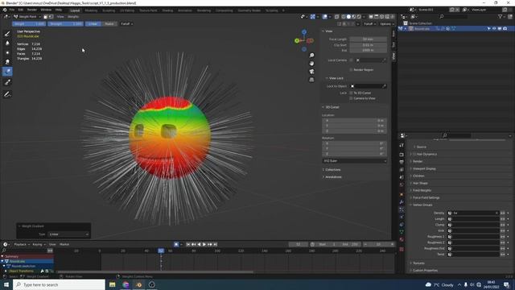Select the Annotate tool
This screenshot has width=515, height=290.
click(7, 94)
